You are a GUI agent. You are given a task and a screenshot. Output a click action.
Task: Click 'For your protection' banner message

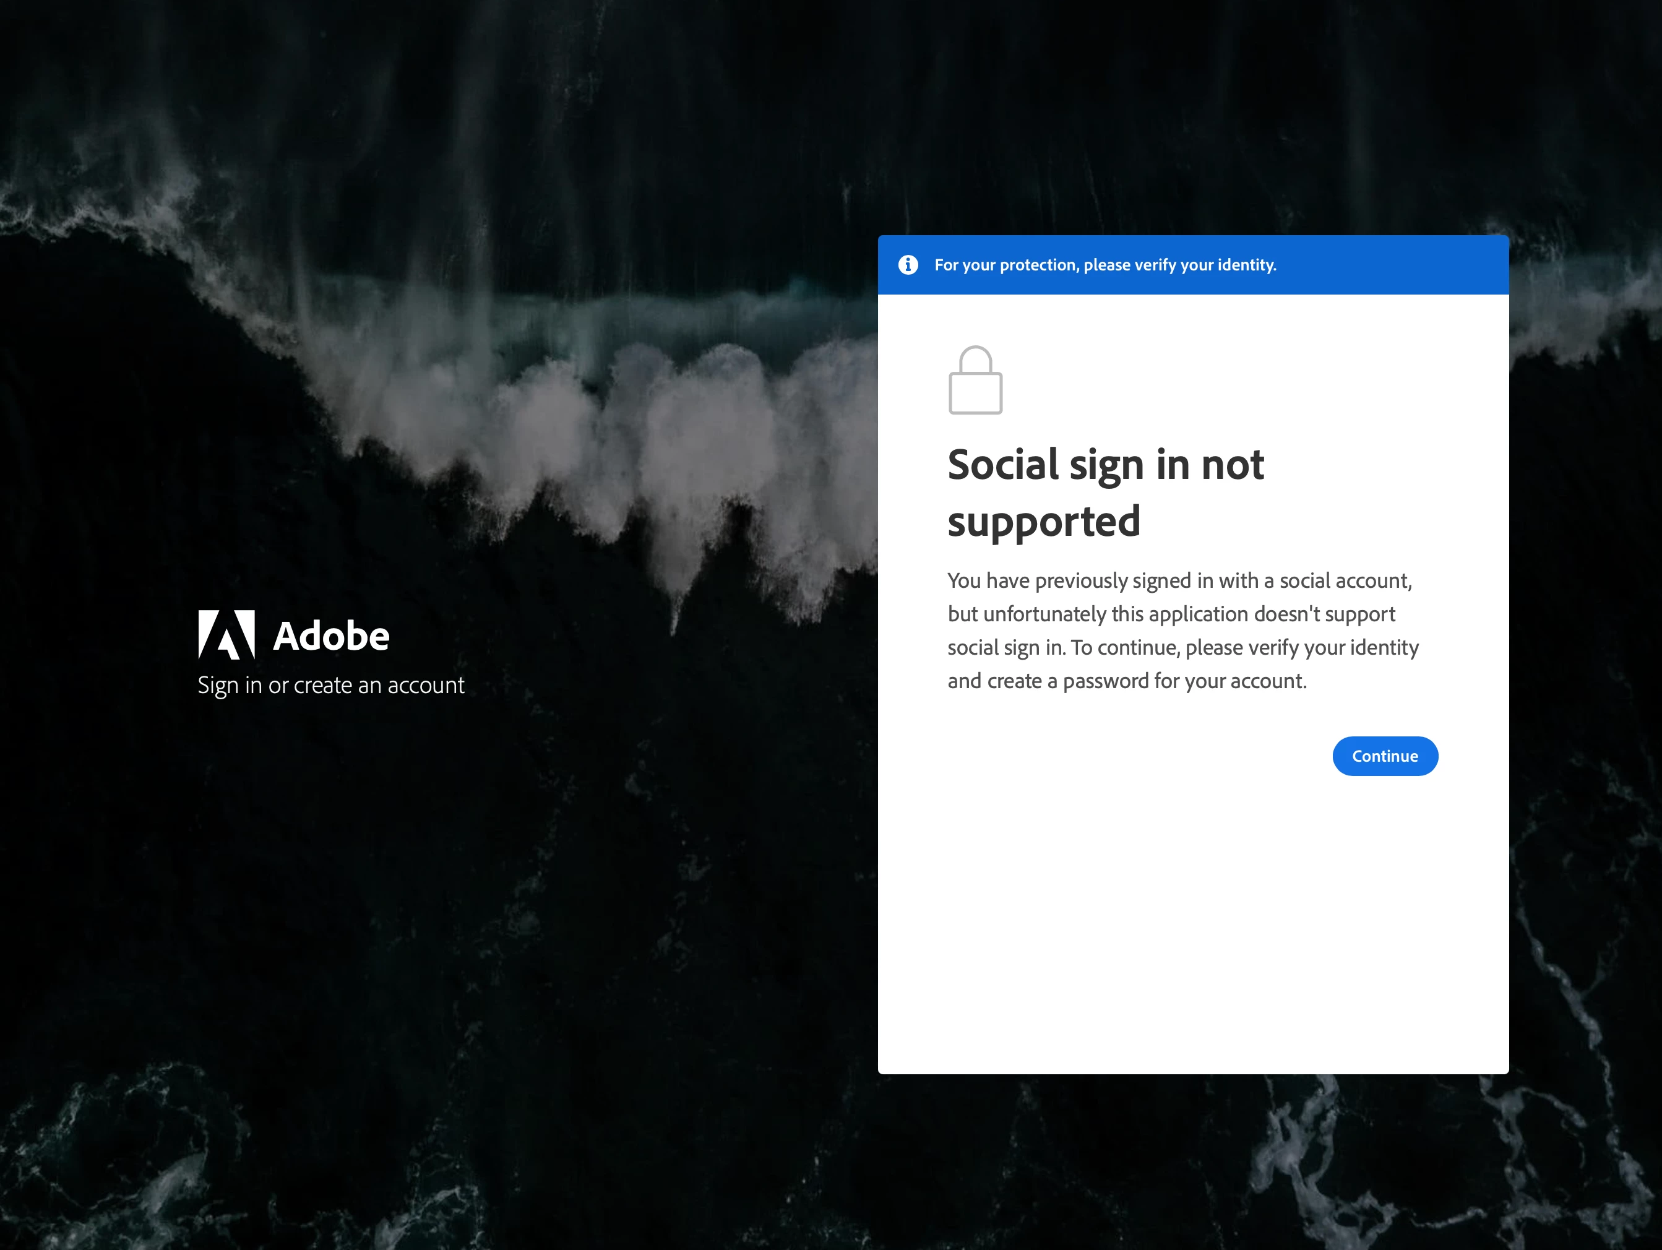[x=1104, y=265]
